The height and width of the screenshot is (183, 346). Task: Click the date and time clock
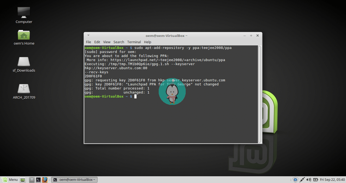coord(332,180)
